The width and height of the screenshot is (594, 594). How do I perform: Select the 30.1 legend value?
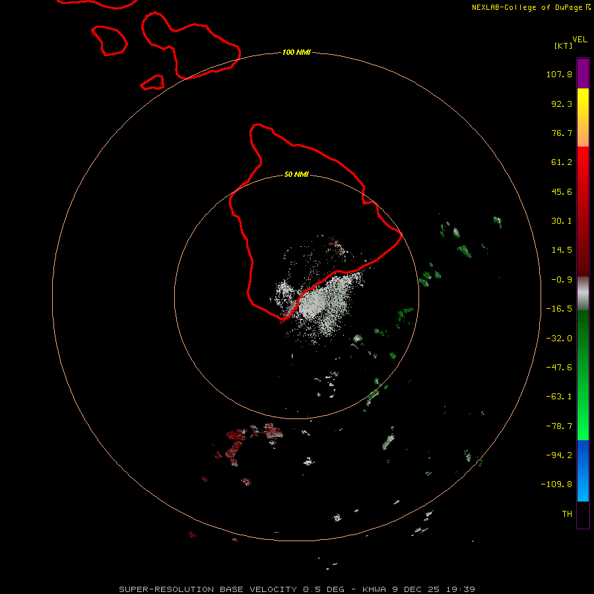(562, 221)
